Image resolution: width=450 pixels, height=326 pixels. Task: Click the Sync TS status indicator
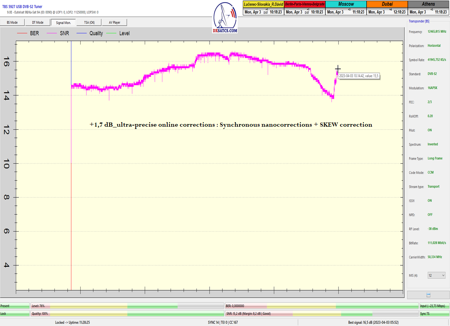pos(434,314)
